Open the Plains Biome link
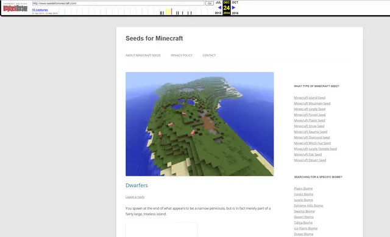The height and width of the screenshot is (237, 390). point(303,188)
